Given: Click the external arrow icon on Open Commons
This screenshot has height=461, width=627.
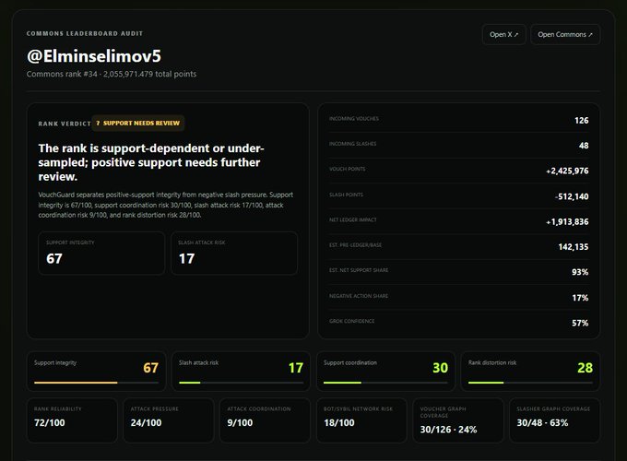Looking at the screenshot, I should (591, 35).
